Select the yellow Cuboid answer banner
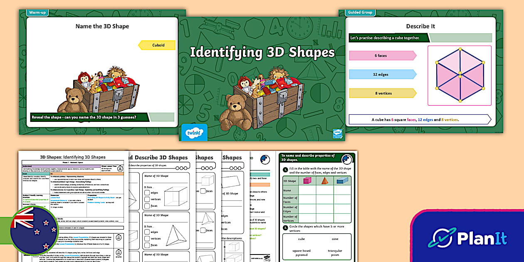Viewport: 524px width, 262px height. click(157, 45)
